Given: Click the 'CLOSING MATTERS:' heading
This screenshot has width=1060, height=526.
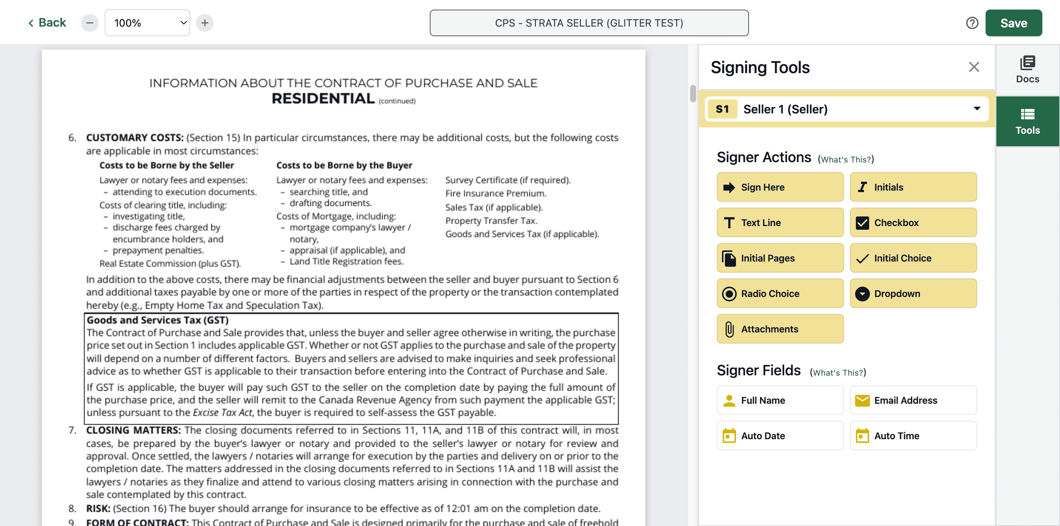Looking at the screenshot, I should tap(133, 430).
